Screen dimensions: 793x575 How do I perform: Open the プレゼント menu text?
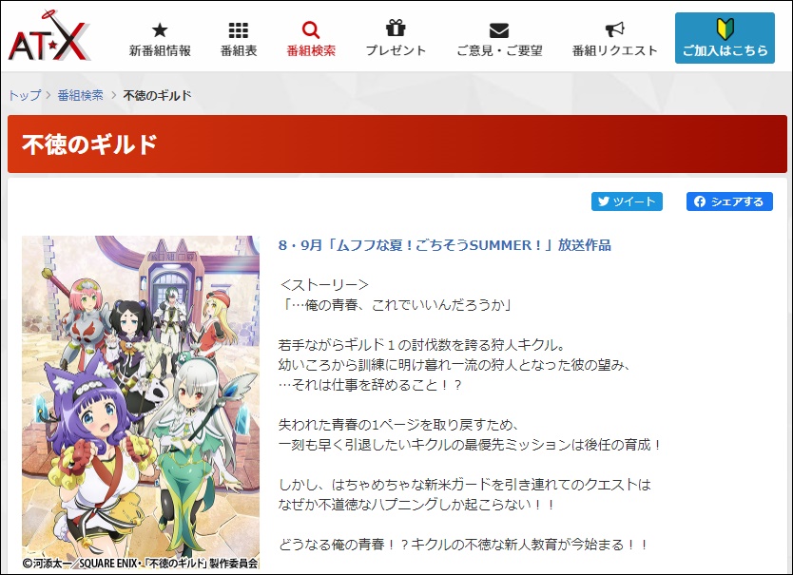click(x=396, y=50)
